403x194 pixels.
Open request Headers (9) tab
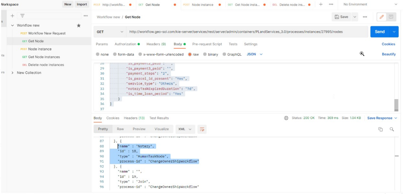point(156,44)
